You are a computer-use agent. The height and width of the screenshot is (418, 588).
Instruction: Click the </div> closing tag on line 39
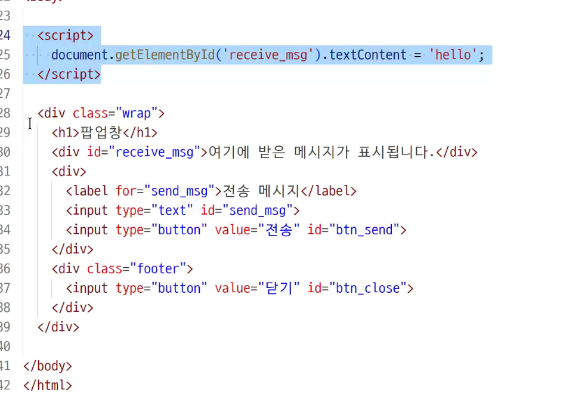coord(58,328)
